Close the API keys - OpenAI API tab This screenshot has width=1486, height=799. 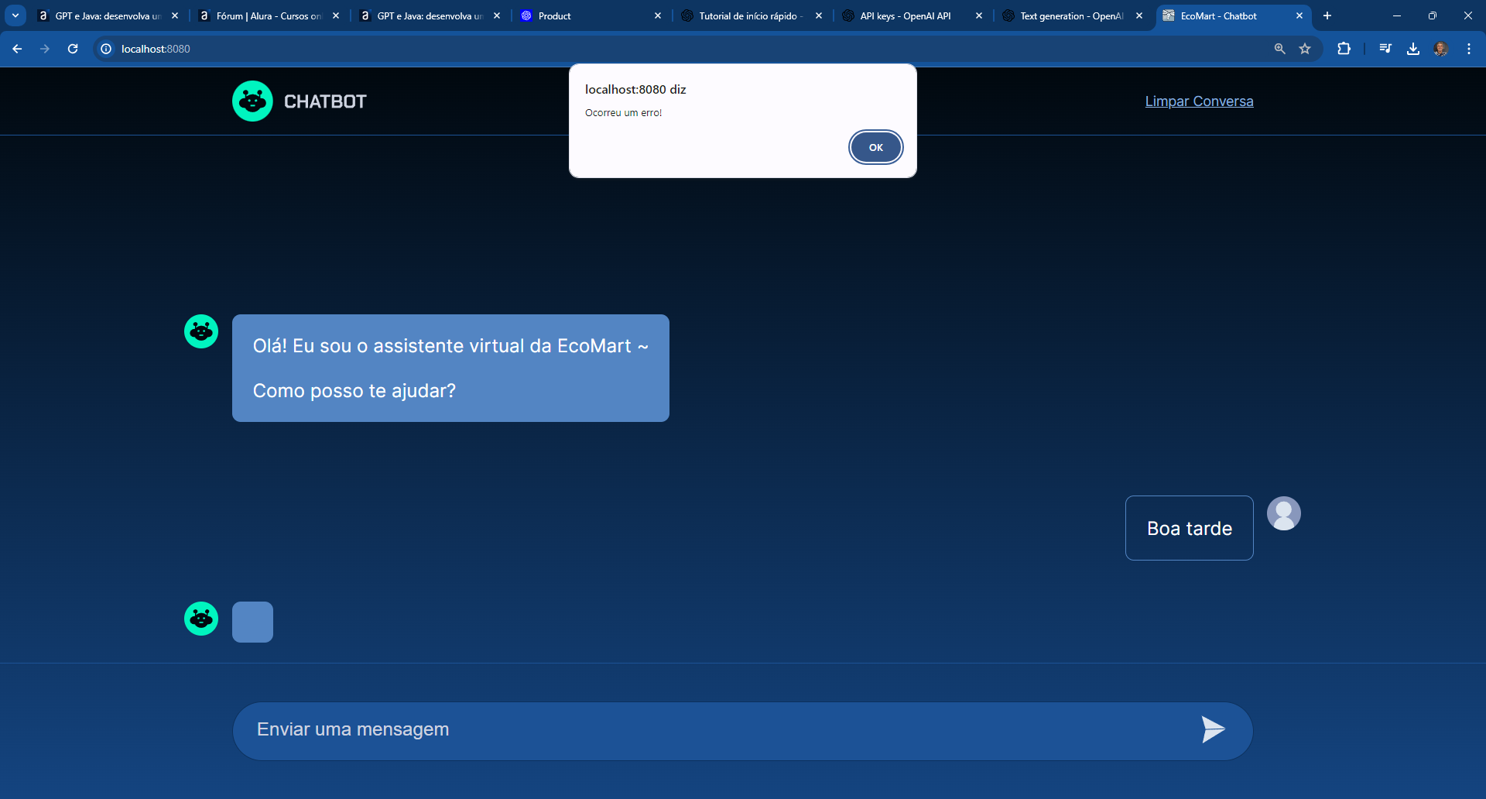(x=979, y=15)
